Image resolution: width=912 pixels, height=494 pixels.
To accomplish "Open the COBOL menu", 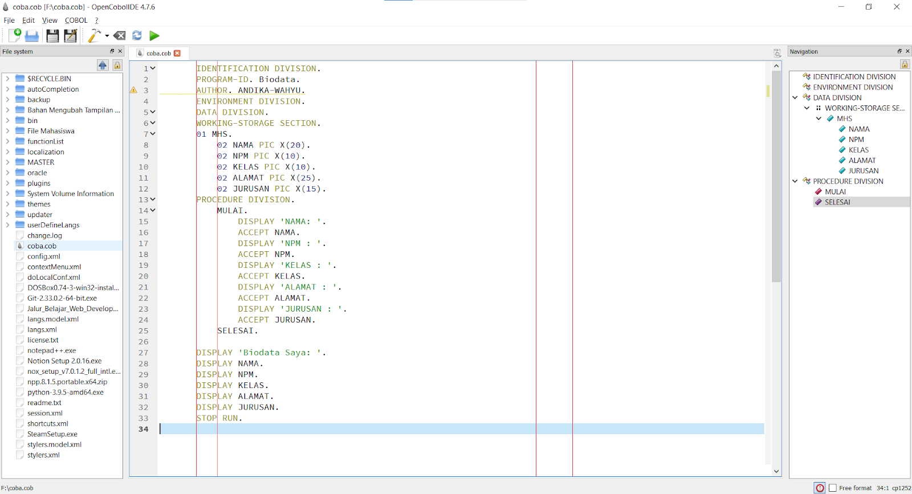I will (76, 20).
